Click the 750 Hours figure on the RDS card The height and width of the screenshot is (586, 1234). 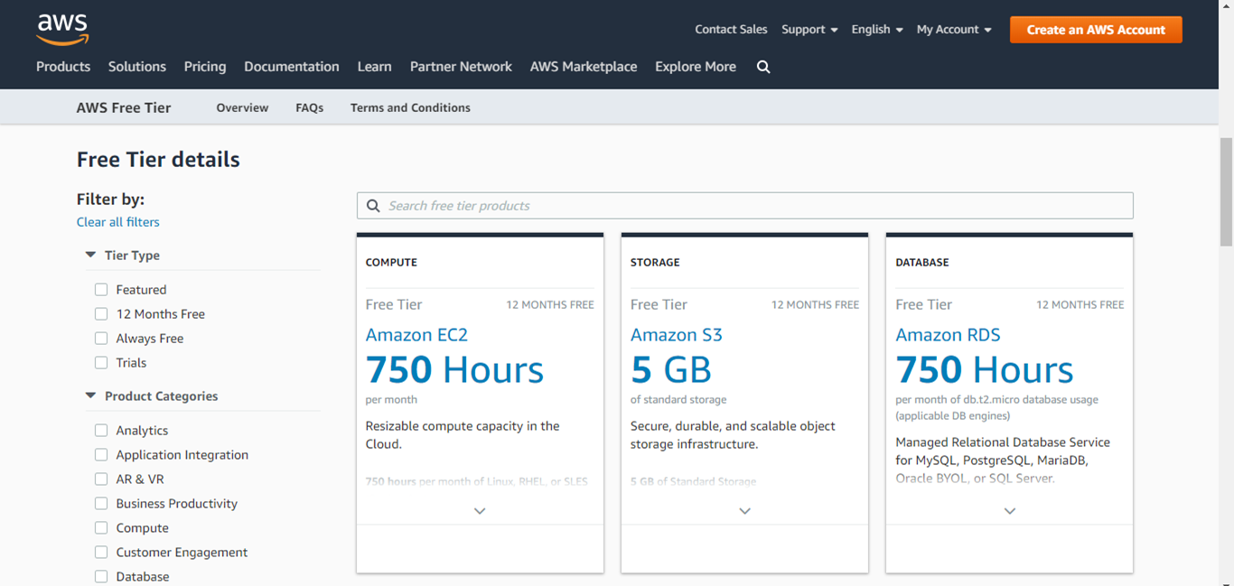click(x=985, y=370)
